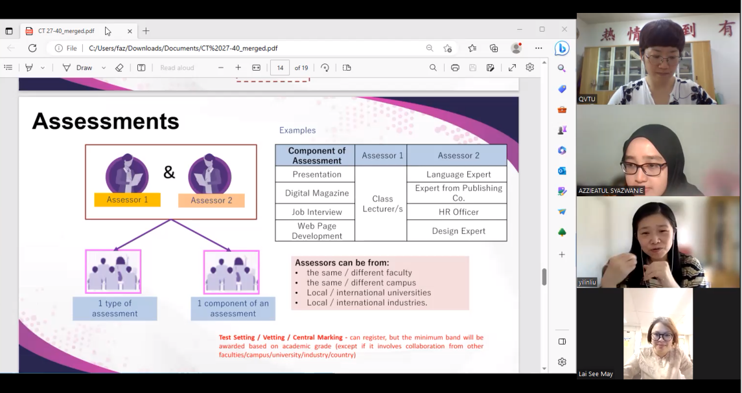Open Collections in Edge
This screenshot has width=742, height=393.
tap(494, 49)
